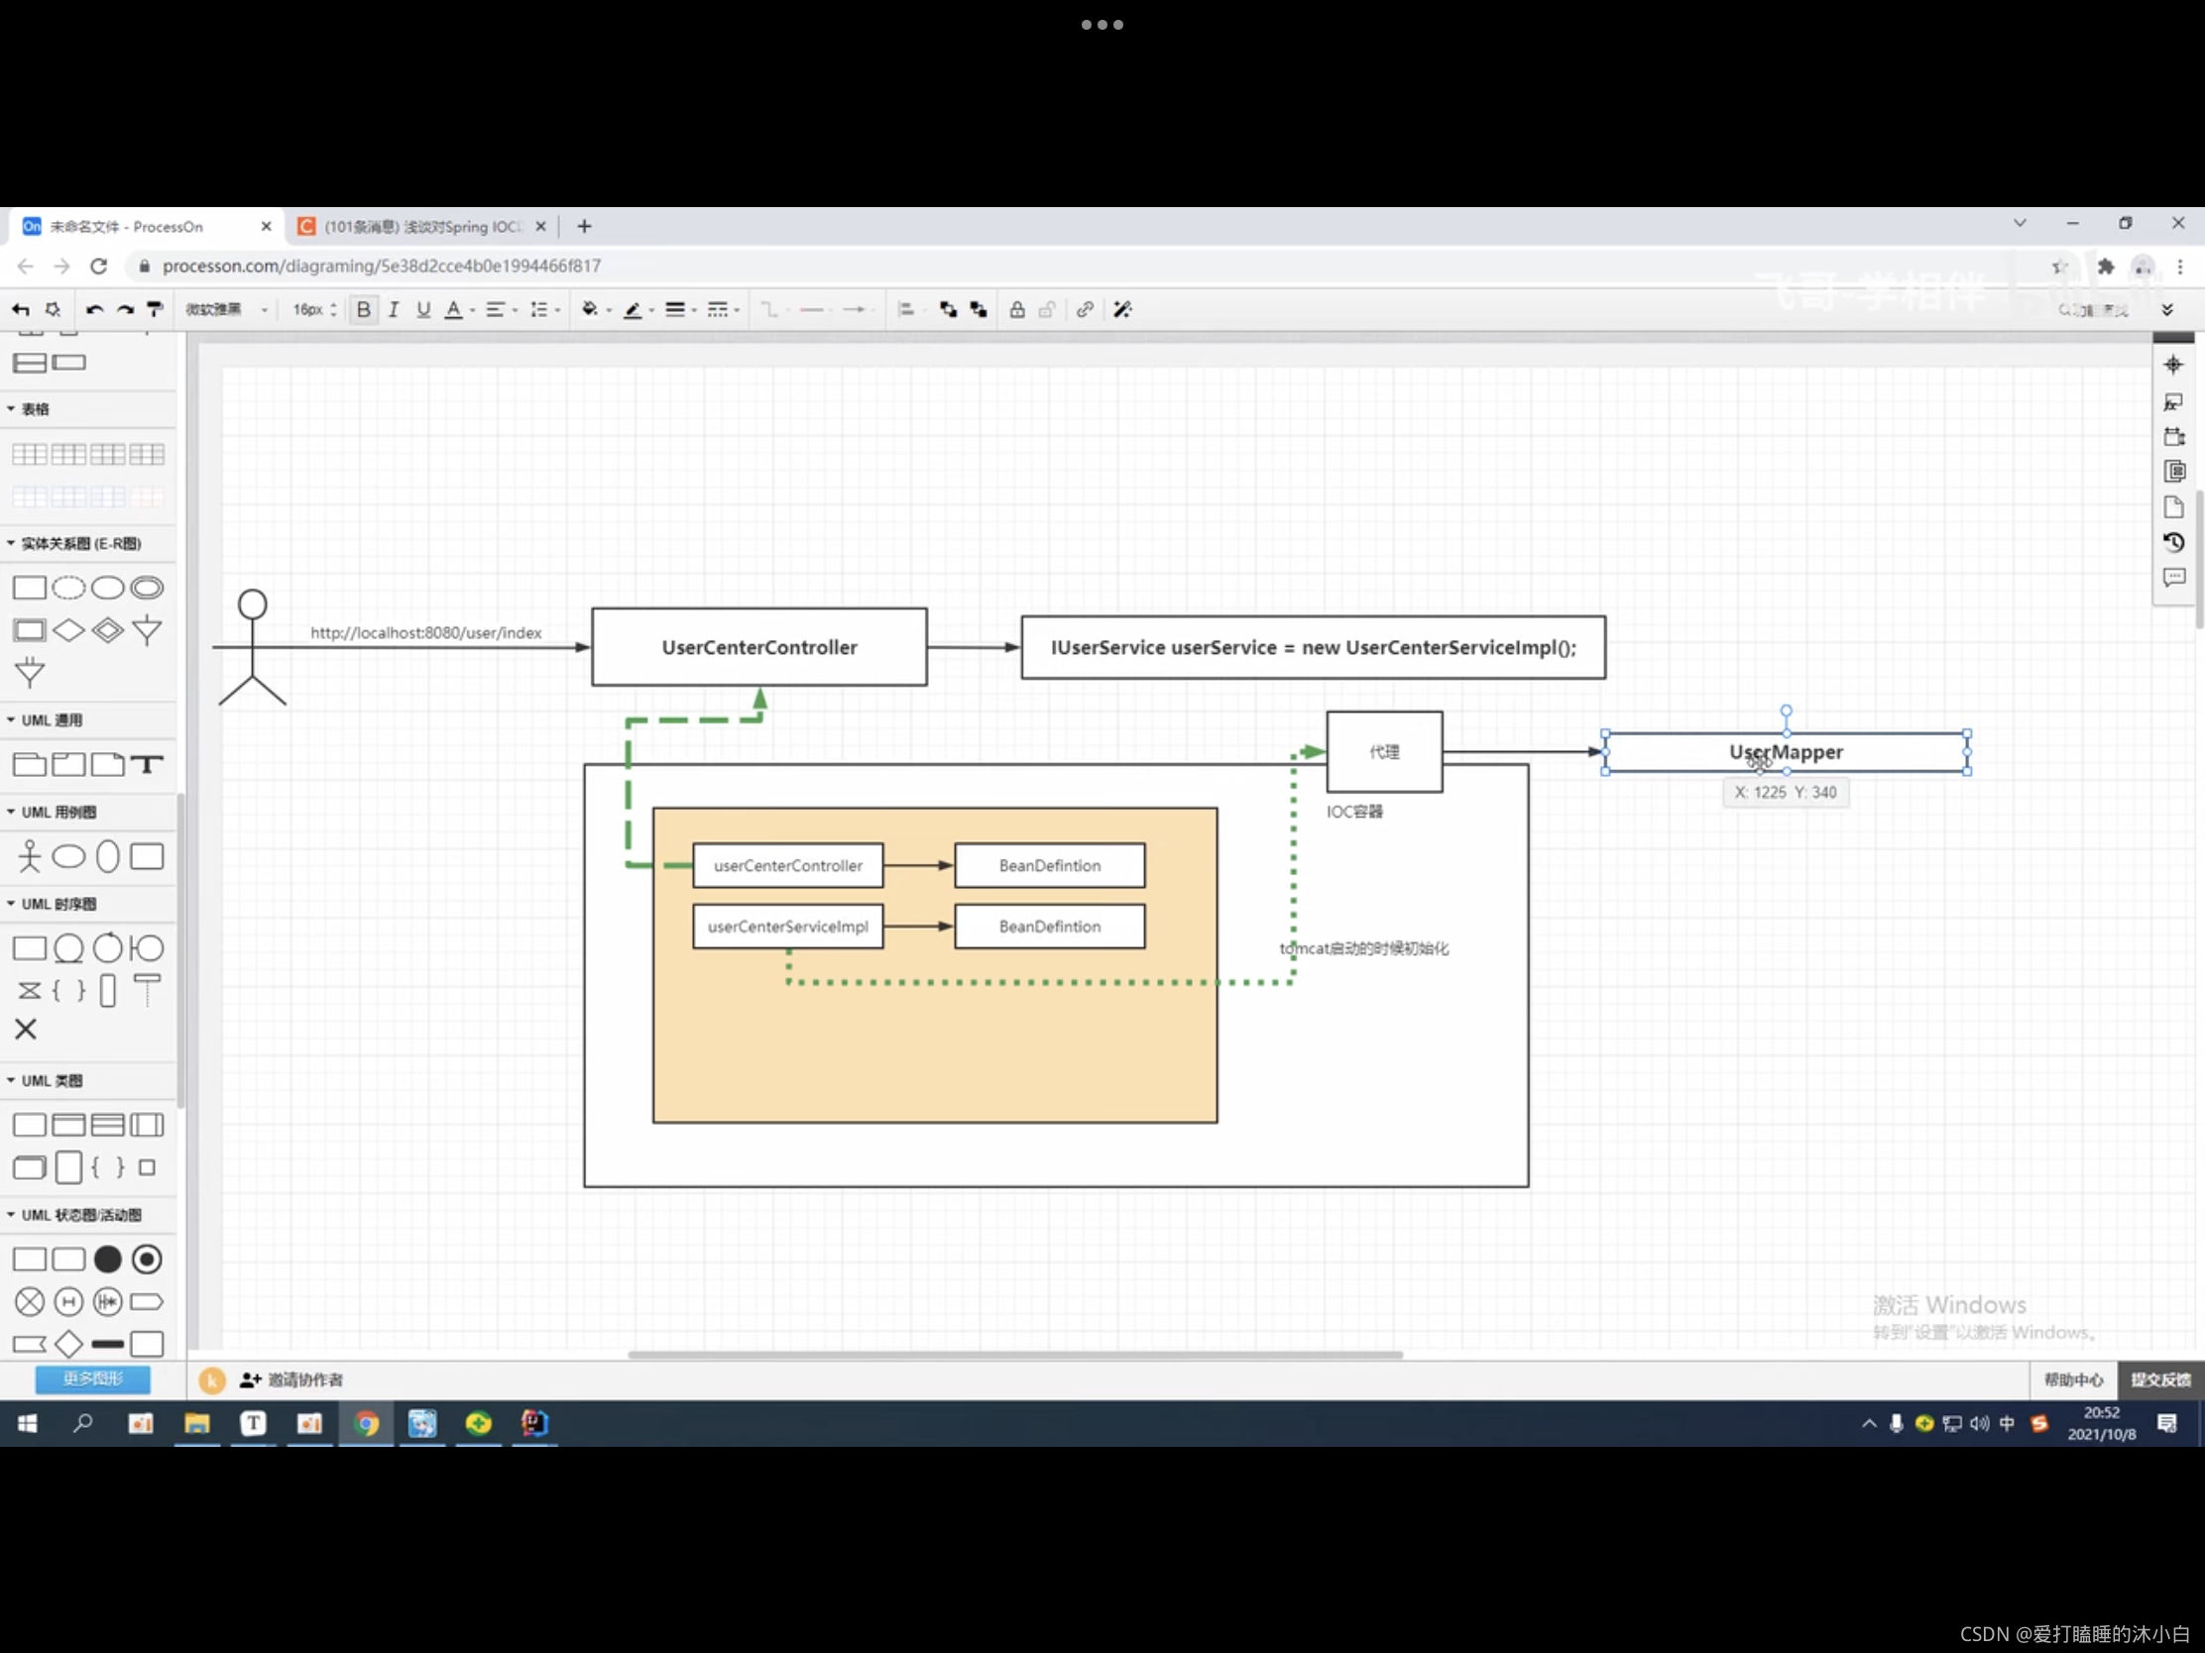The image size is (2205, 1653).
Task: Pick the sequence diagram X destroy shape
Action: (x=26, y=1030)
